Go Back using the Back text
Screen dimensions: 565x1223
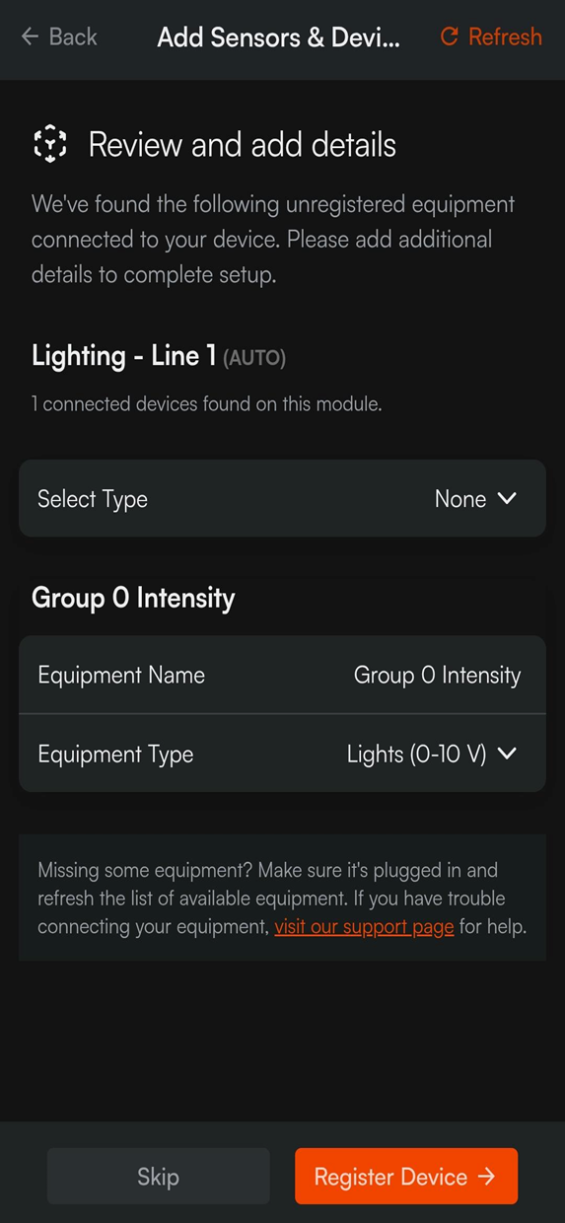tap(73, 36)
